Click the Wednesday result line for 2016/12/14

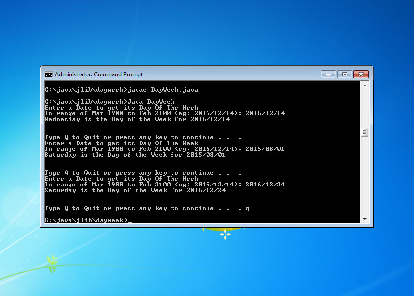(137, 119)
